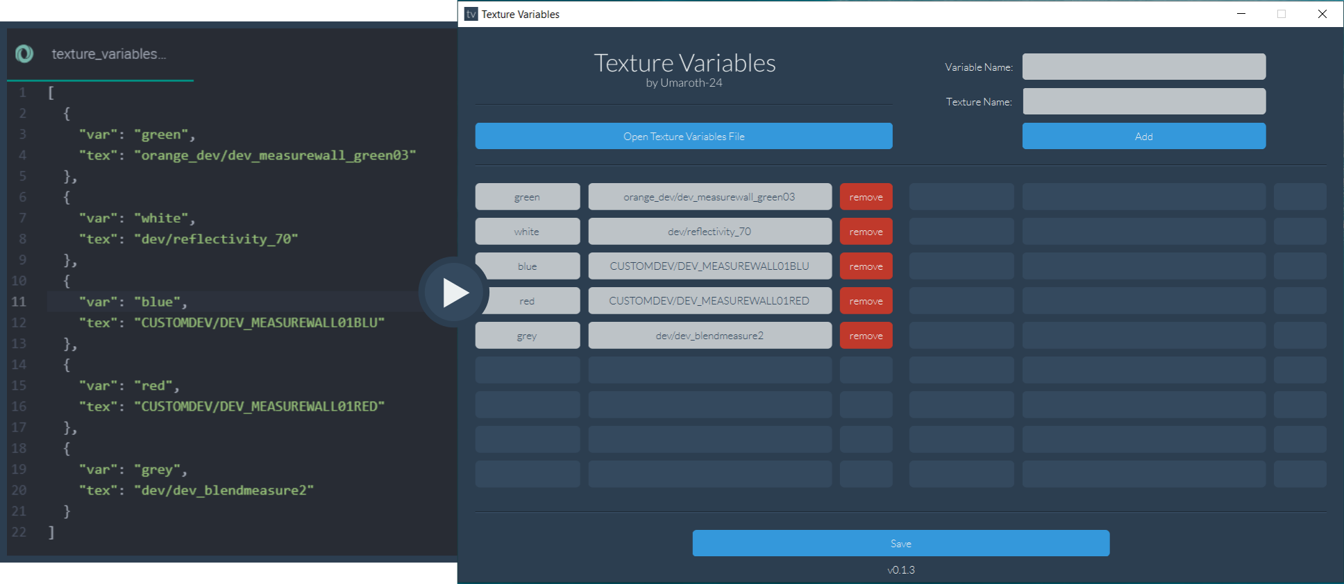1344x584 pixels.
Task: Click line number 22 in the editor gutter
Action: pyautogui.click(x=19, y=532)
